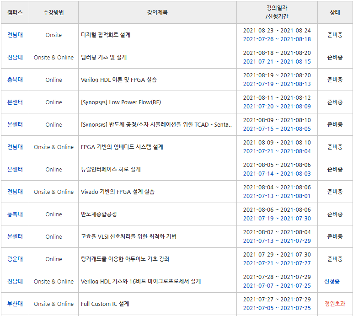Click 전남대 link in 16비트 마이크로프로세서 row
353x316 pixels.
pyautogui.click(x=15, y=281)
